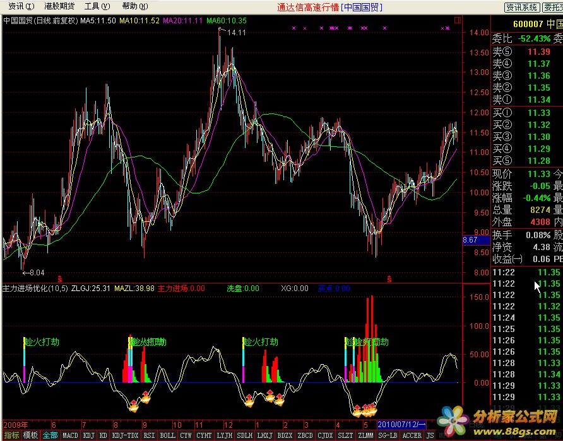Click the red S marker above the ZLMM tab area
This screenshot has height=441, width=563.
pos(389,278)
